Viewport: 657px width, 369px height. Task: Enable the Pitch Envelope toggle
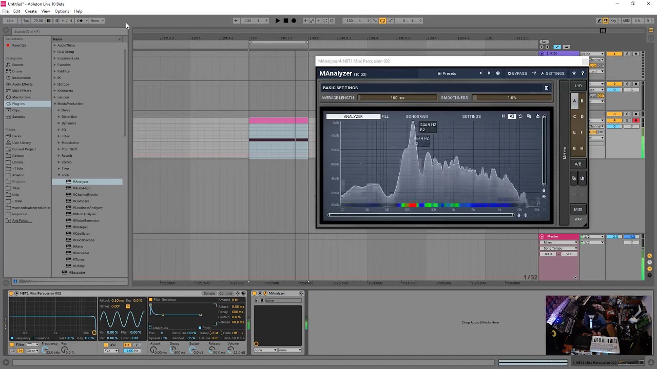[x=150, y=299]
